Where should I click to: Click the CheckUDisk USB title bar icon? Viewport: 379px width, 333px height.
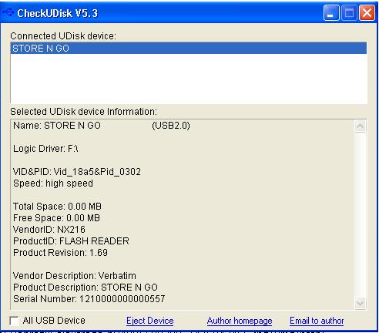coord(8,12)
